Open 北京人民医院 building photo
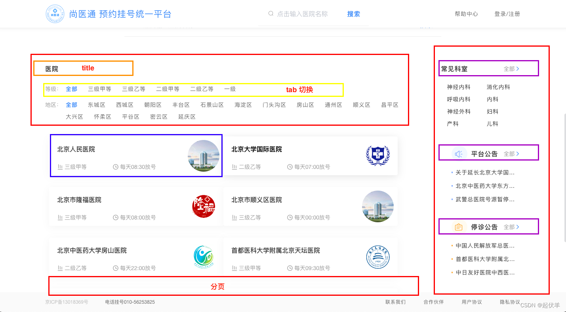 [x=204, y=156]
